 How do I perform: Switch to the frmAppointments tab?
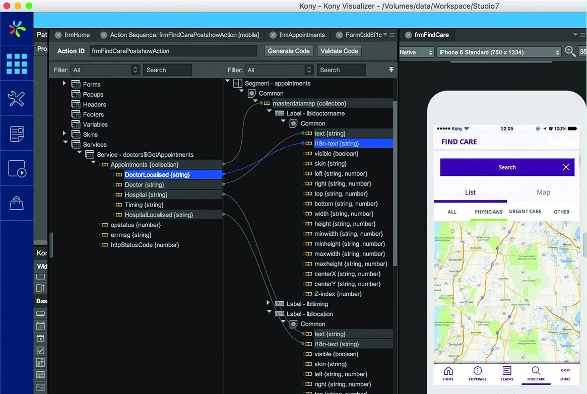coord(302,35)
